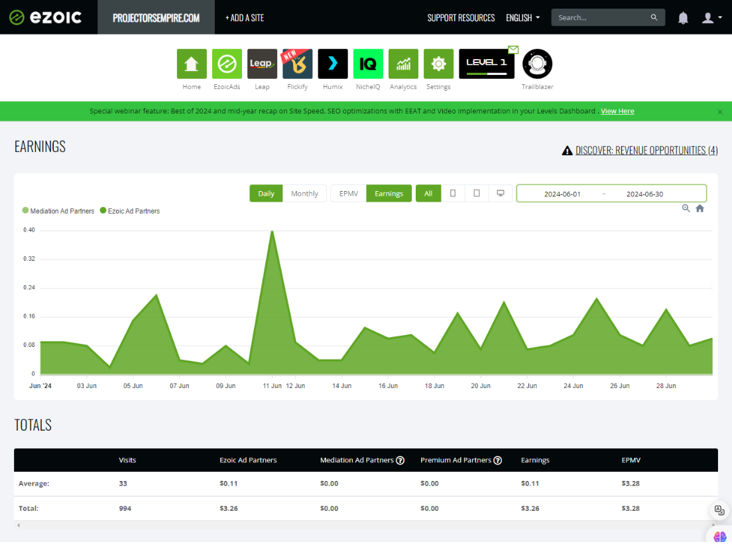This screenshot has width=732, height=544.
Task: Click the Ezoic Ad Partners column header
Action: point(248,460)
